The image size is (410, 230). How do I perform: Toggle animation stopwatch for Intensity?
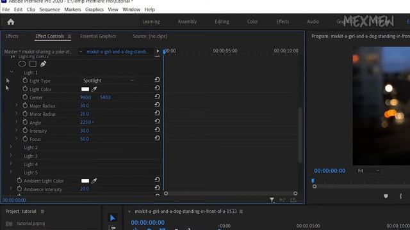click(25, 130)
